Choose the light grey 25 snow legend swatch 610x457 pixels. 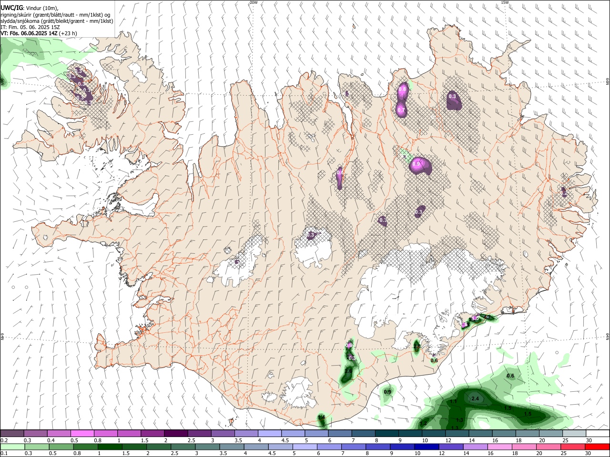[574, 434]
